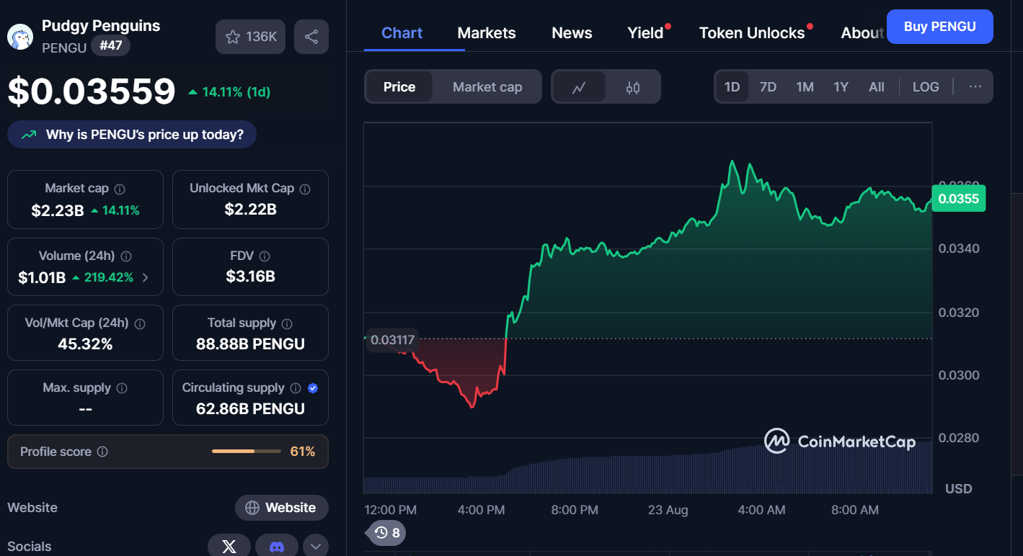Select the 1D time range
The width and height of the screenshot is (1023, 556).
(732, 87)
